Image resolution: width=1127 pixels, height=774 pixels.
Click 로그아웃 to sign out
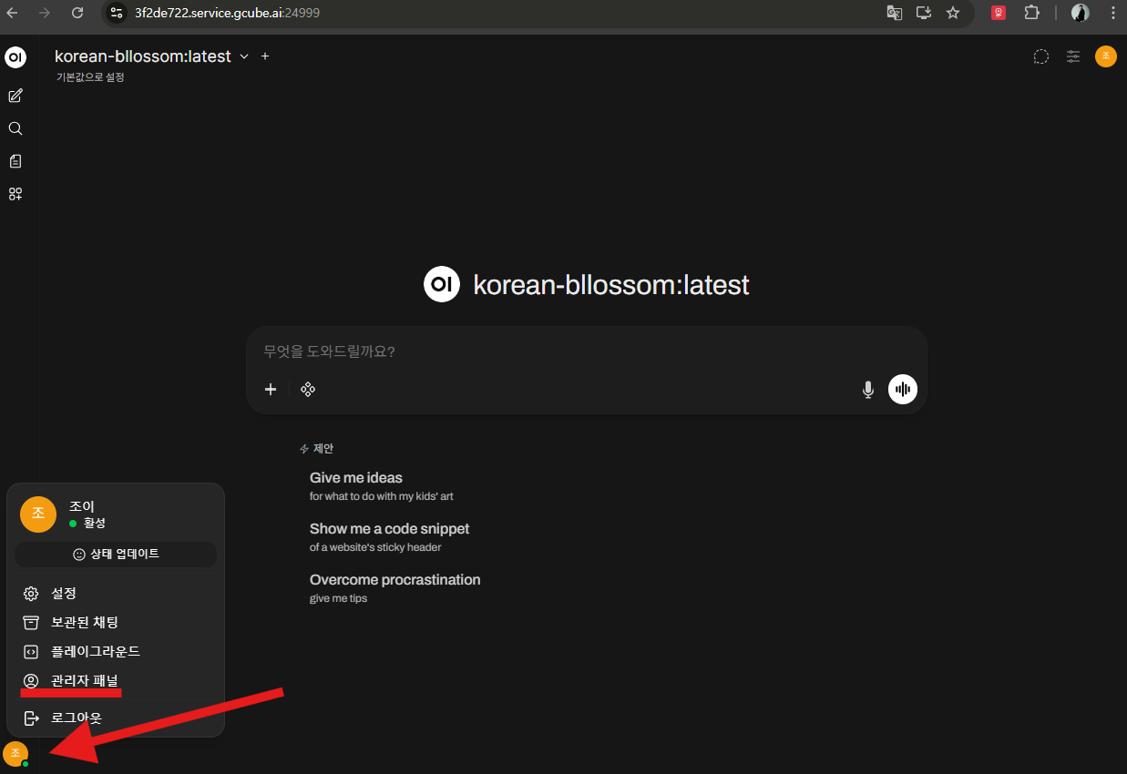pos(77,718)
